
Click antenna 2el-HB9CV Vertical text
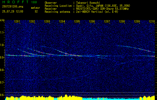[97, 12]
